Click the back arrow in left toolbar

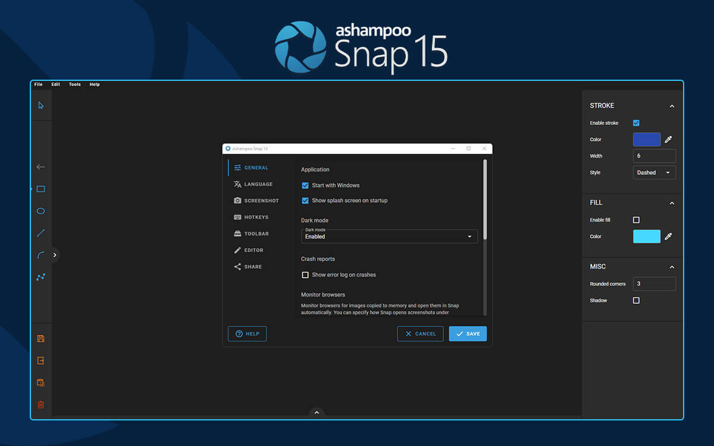click(41, 167)
